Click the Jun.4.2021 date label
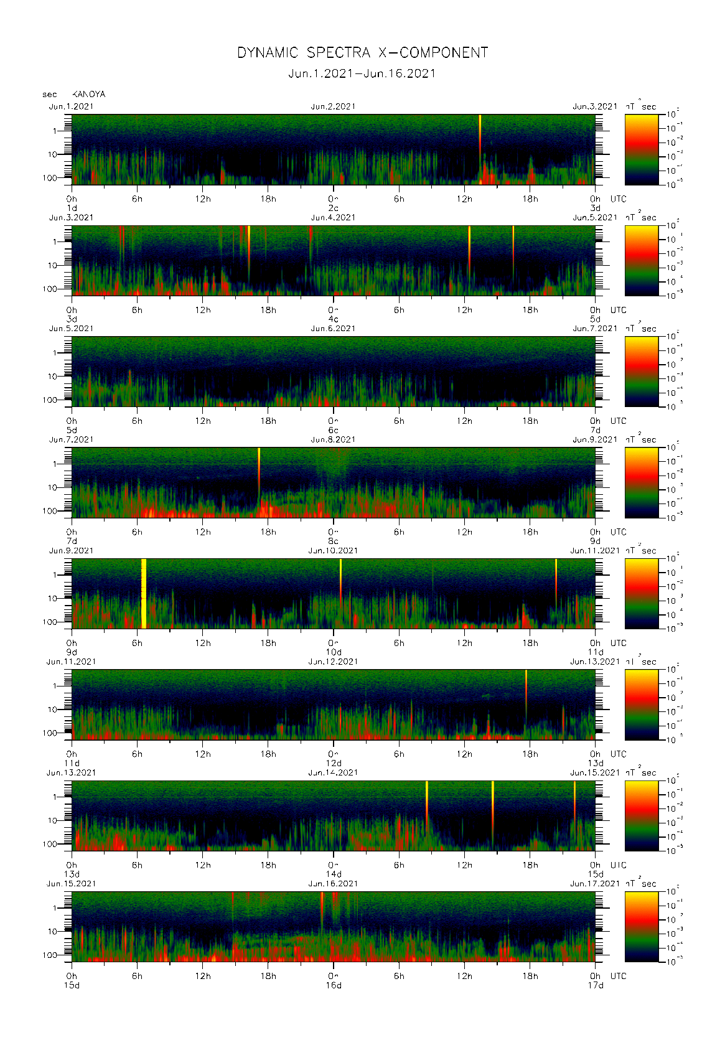 334,218
